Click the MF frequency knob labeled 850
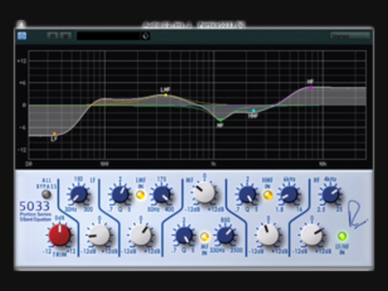 click(x=226, y=235)
